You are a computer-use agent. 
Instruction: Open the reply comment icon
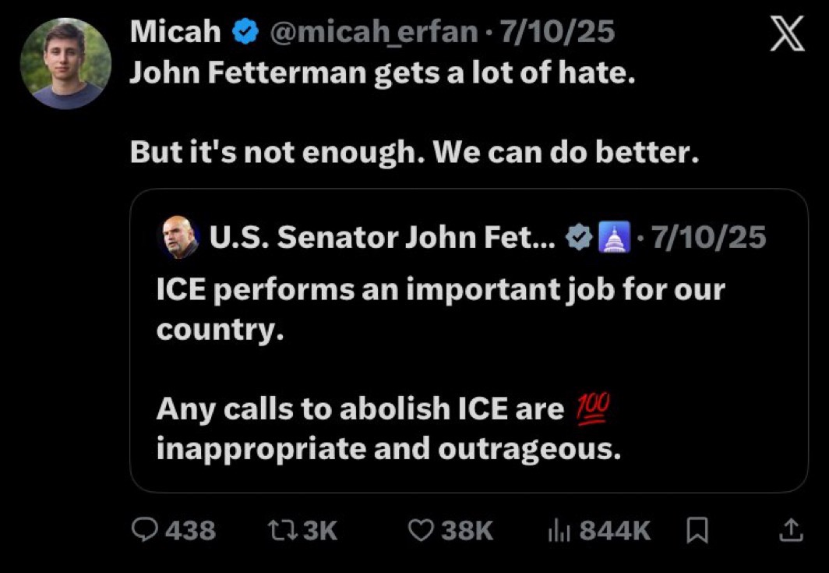click(144, 530)
